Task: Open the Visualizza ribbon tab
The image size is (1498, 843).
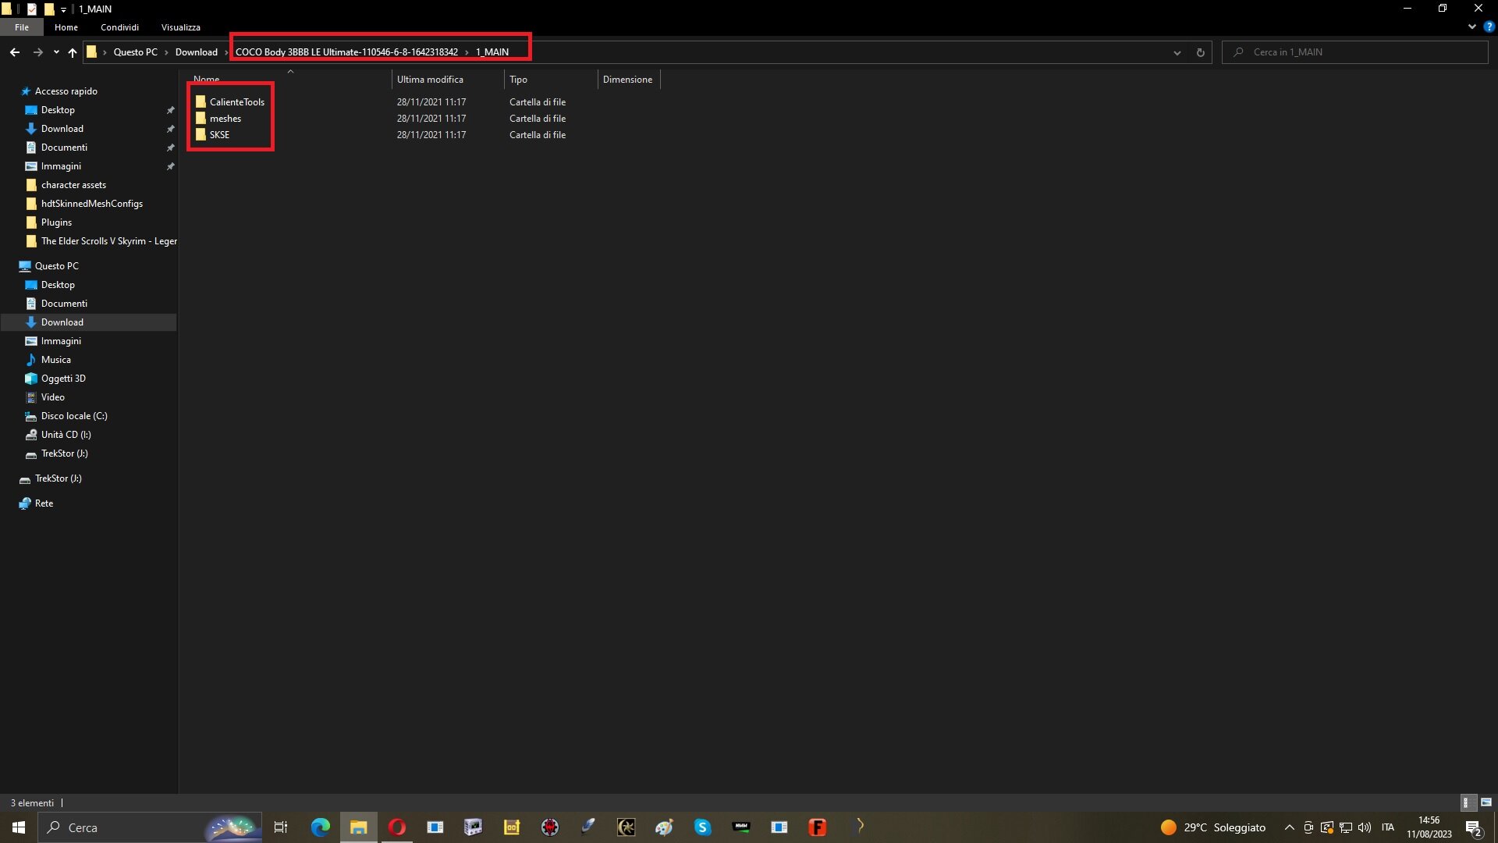Action: click(x=181, y=27)
